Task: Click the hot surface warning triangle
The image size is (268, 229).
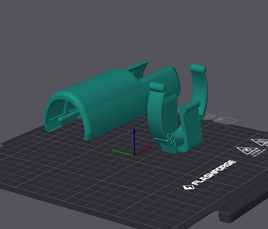Action: 260,142
